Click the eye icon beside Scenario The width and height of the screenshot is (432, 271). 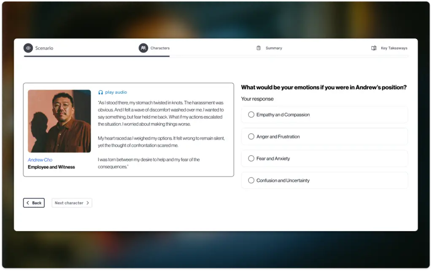[x=28, y=48]
